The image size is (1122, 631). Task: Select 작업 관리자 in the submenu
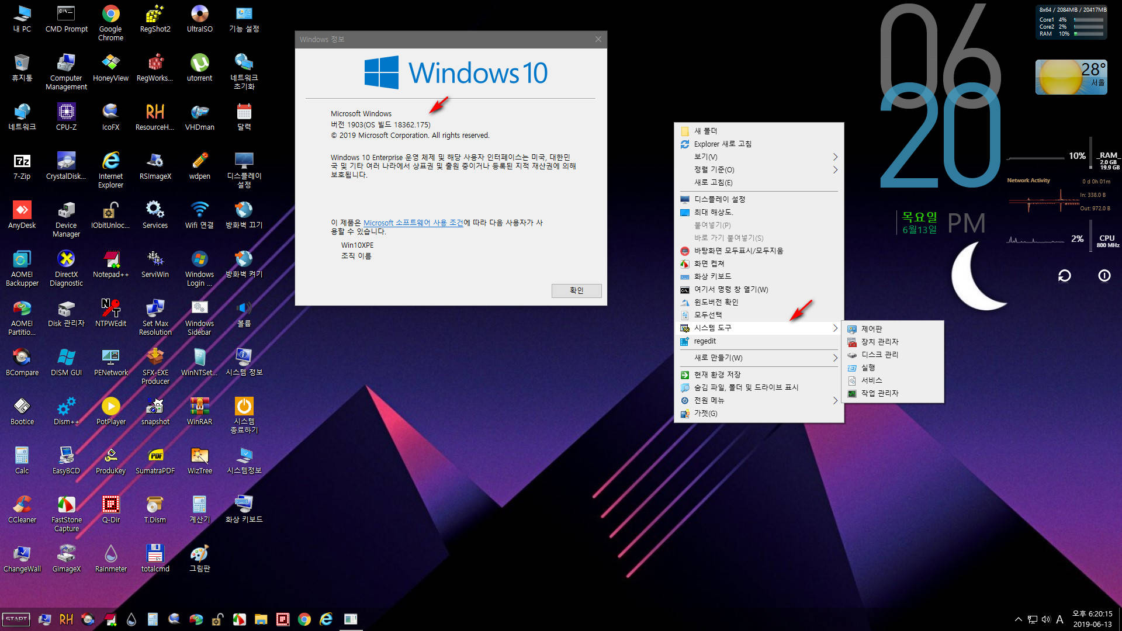click(x=892, y=393)
